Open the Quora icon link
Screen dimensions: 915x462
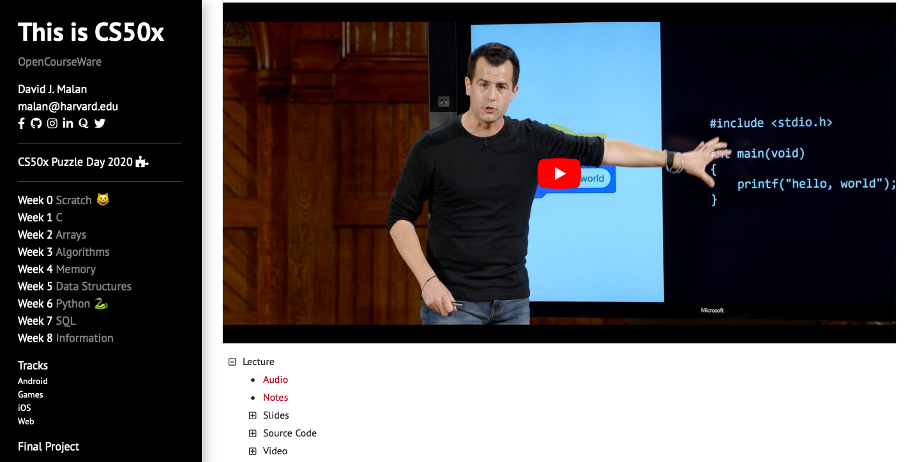[x=83, y=124]
